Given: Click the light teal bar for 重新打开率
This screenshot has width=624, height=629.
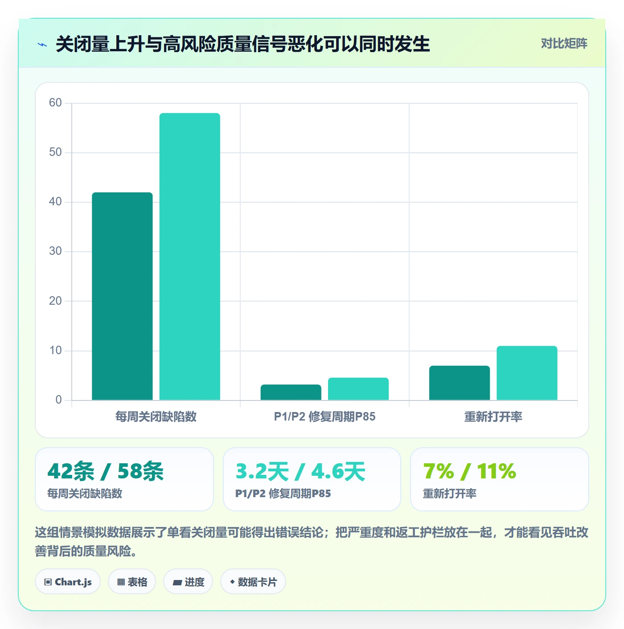Looking at the screenshot, I should tap(527, 373).
